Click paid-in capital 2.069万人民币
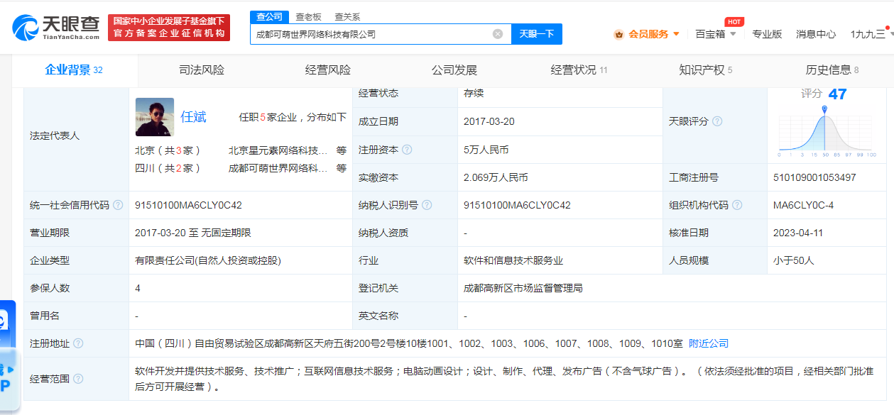This screenshot has width=894, height=415. (496, 177)
